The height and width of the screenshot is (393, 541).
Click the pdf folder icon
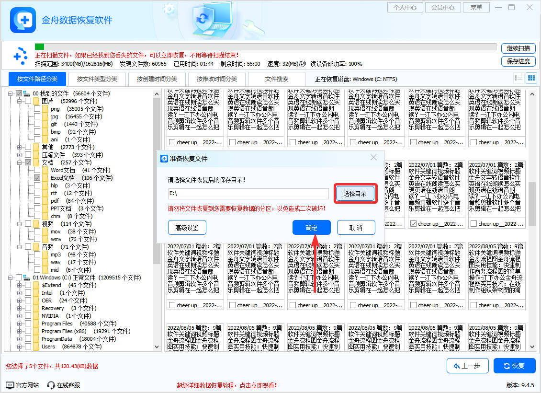(45, 201)
